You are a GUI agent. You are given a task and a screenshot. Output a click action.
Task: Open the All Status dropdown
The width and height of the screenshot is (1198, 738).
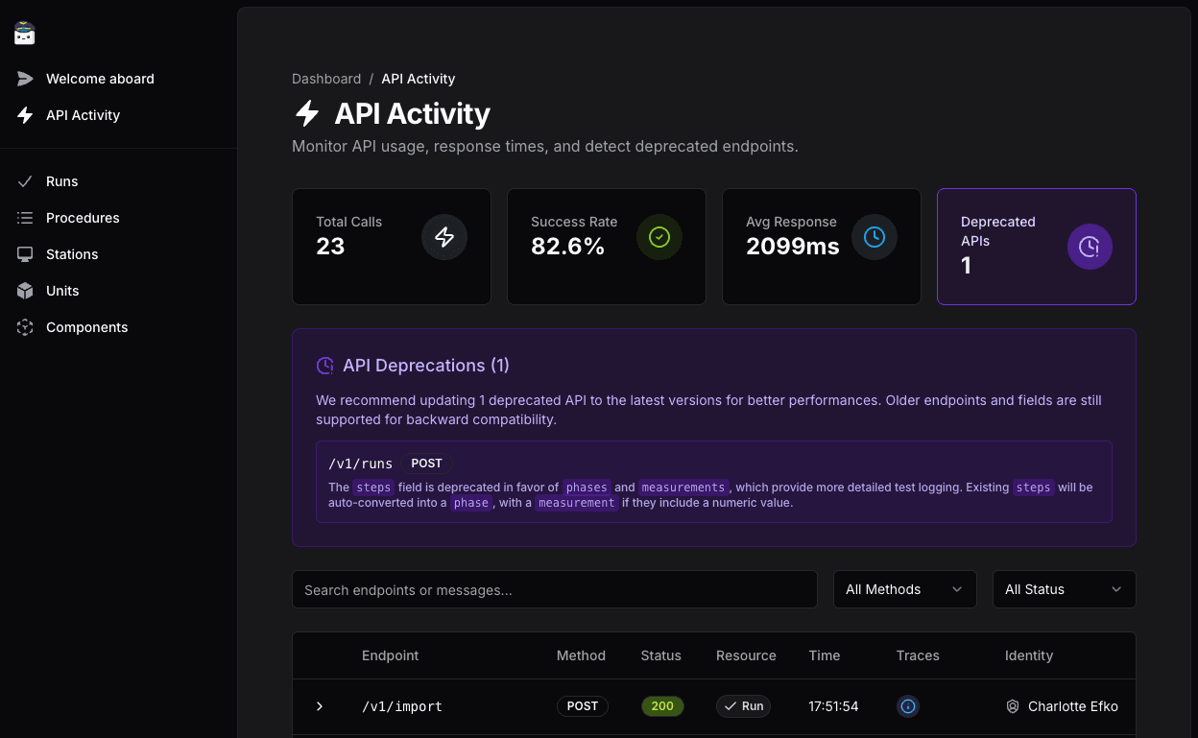point(1065,589)
